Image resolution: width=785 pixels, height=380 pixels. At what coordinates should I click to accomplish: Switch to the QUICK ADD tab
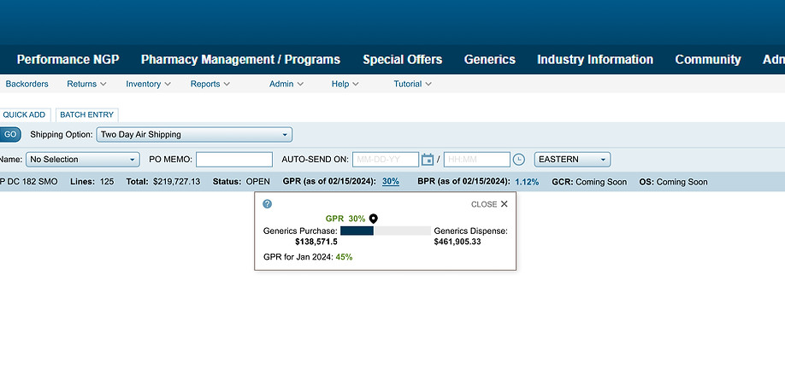[24, 115]
